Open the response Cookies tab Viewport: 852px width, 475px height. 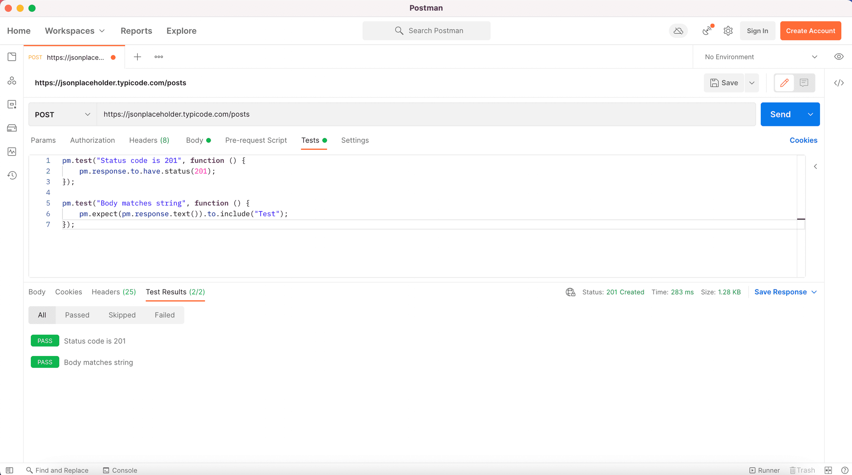[68, 292]
